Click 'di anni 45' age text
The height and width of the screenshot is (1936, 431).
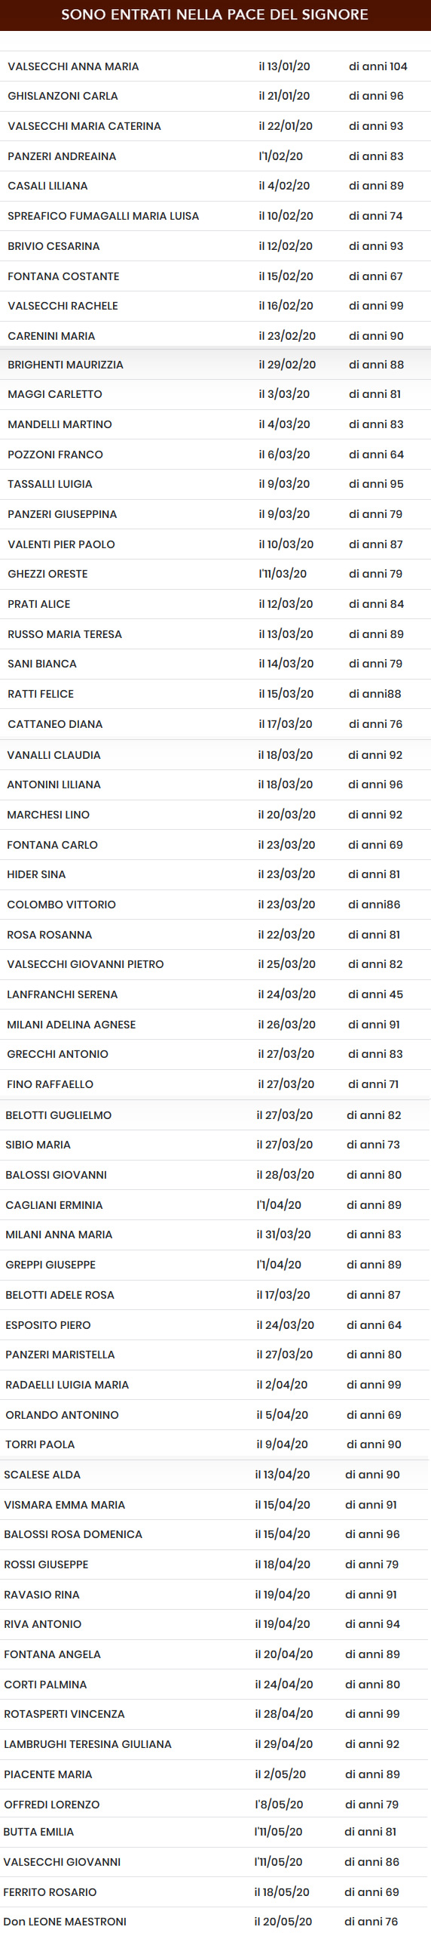(375, 994)
